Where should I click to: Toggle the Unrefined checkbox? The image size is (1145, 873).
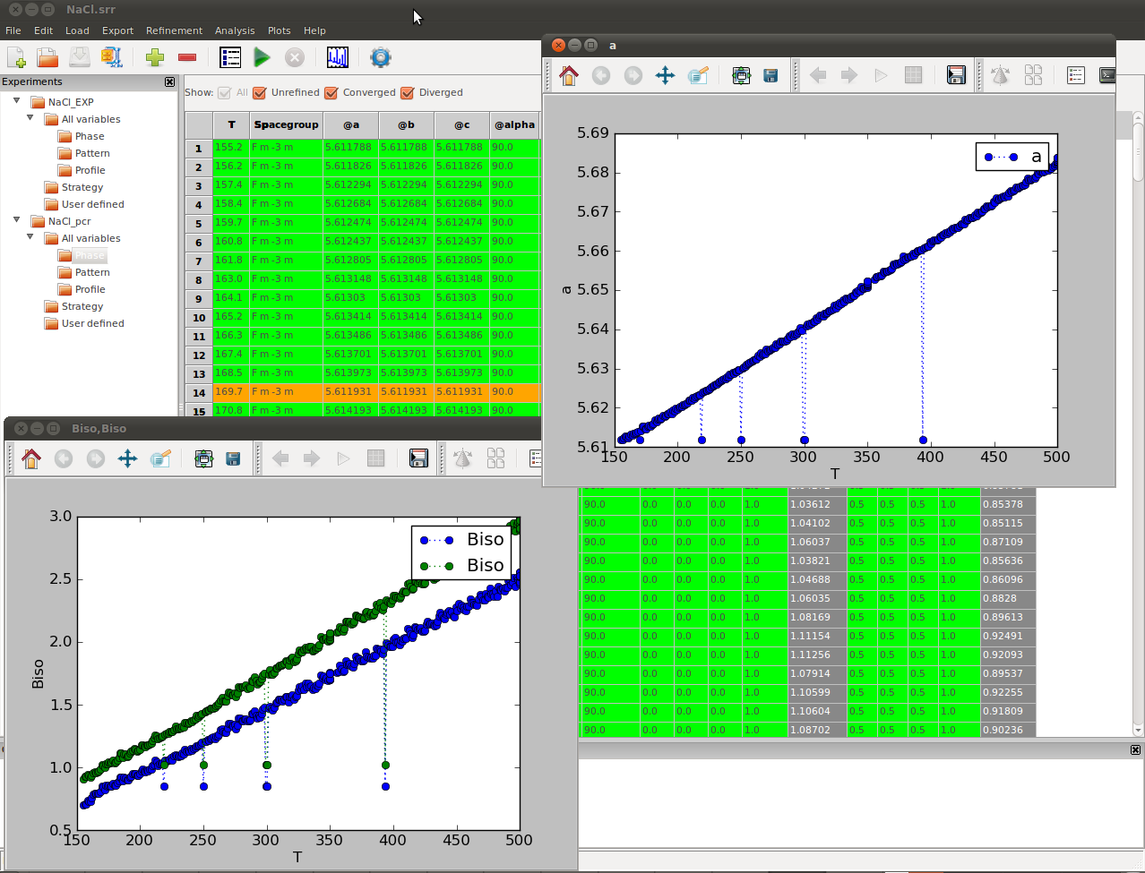[x=260, y=93]
